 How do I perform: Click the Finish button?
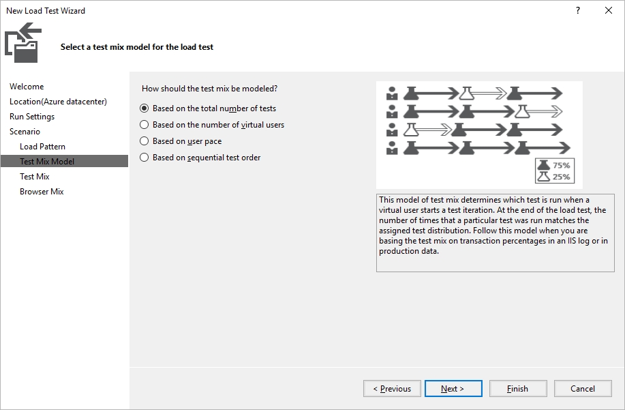click(x=518, y=388)
